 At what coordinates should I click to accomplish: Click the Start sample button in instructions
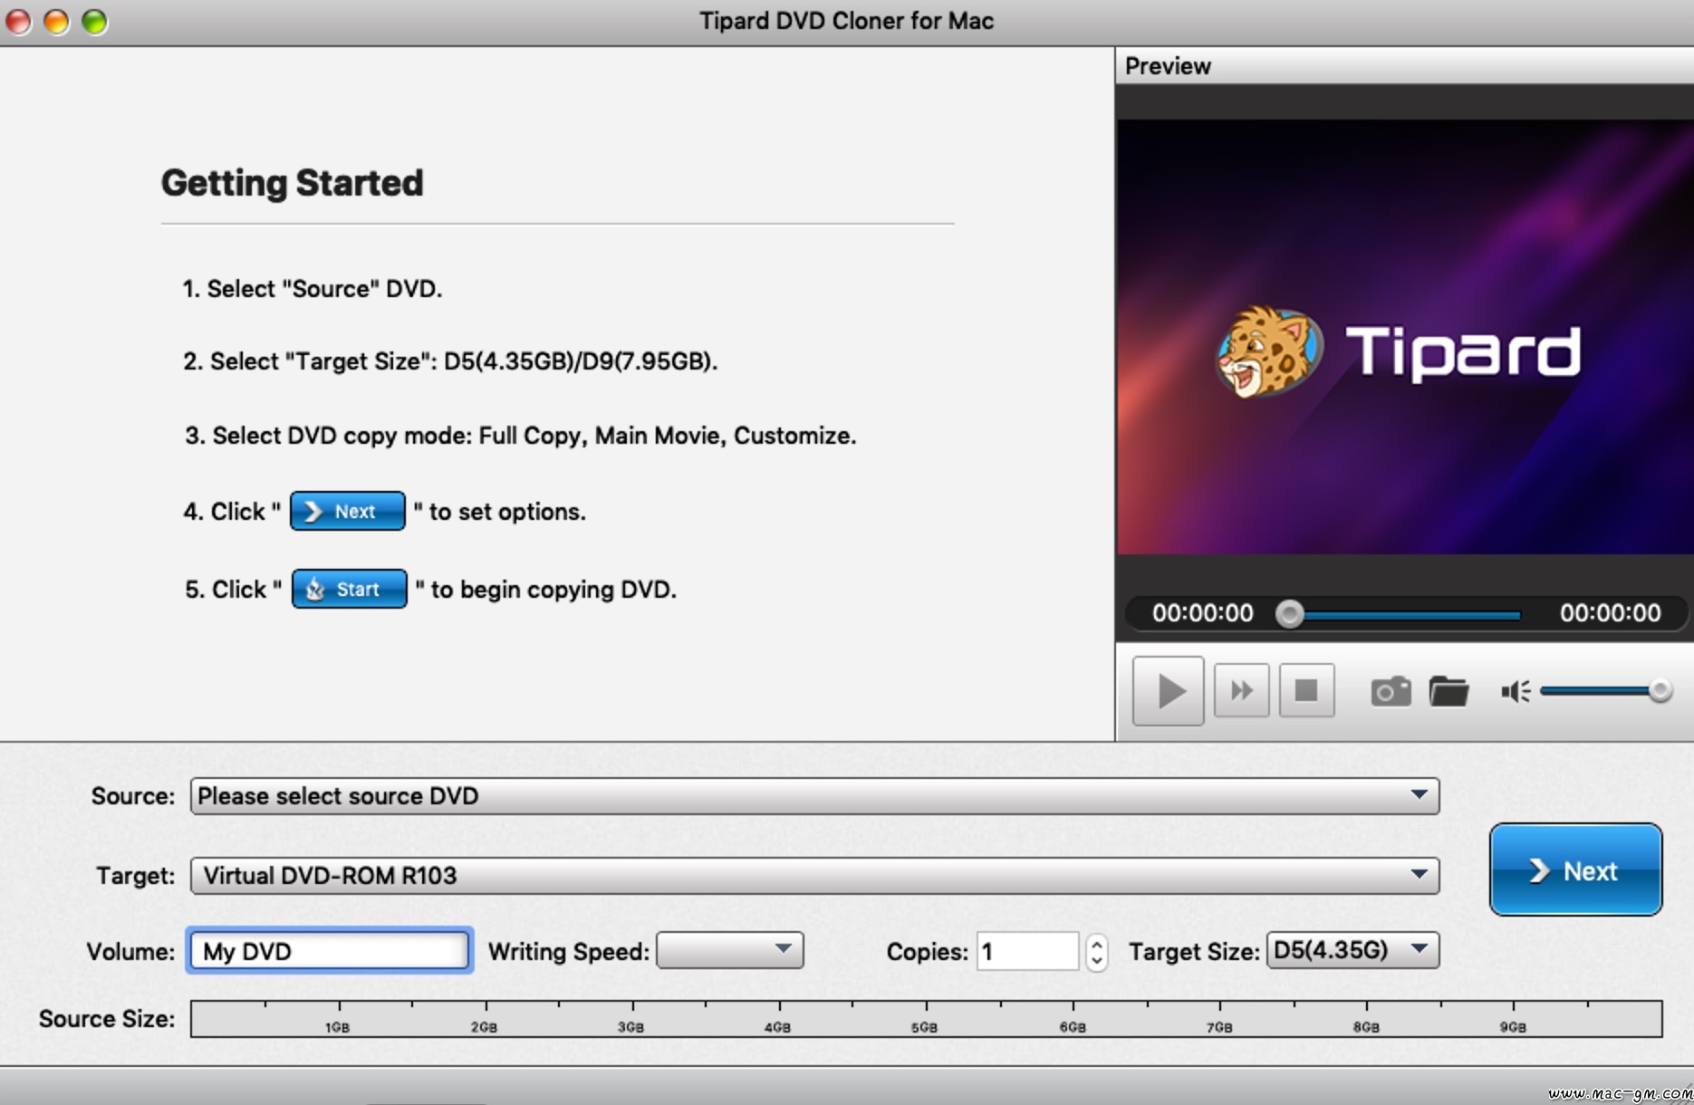coord(350,589)
